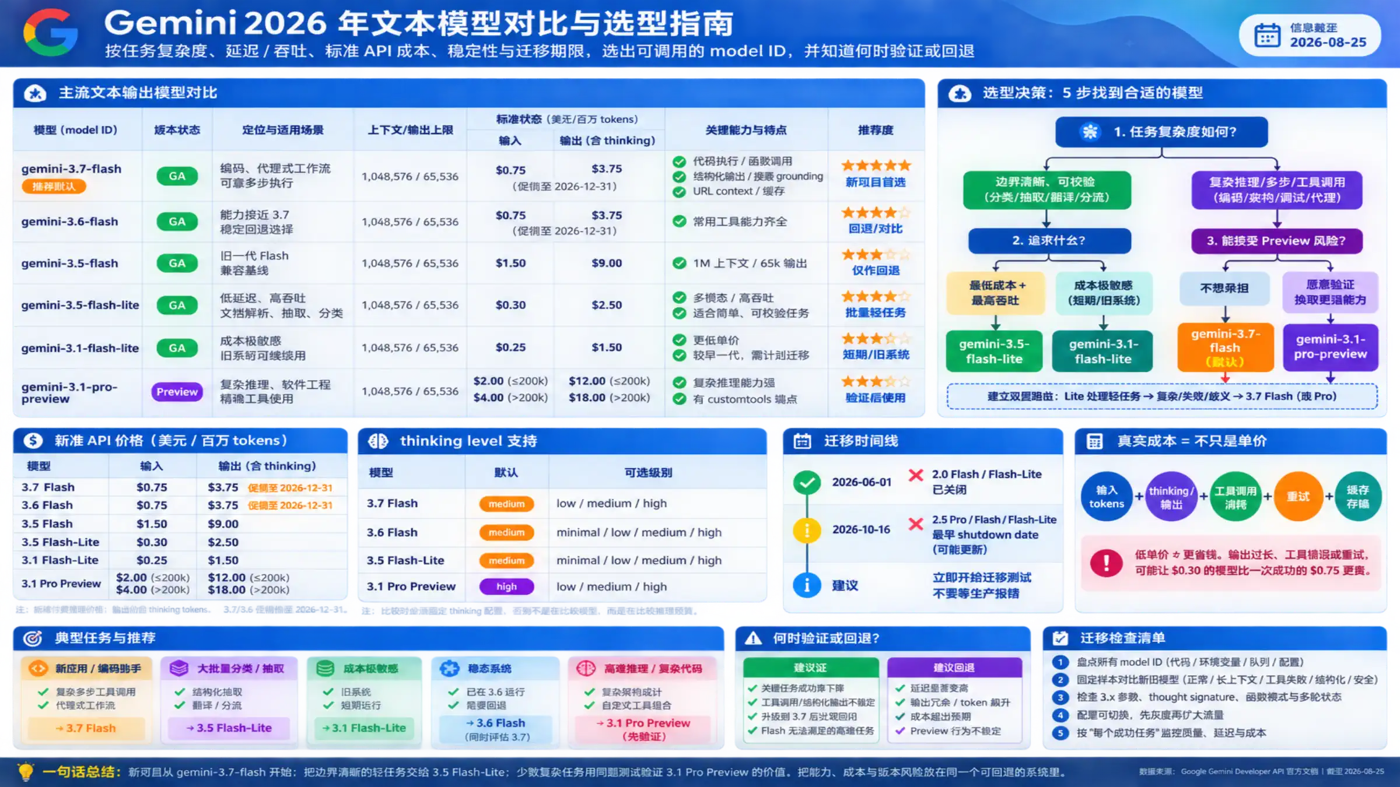Click the red exclamation icon in cost warning
This screenshot has height=787, width=1400.
tap(1106, 563)
